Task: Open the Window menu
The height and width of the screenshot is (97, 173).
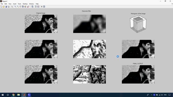Action: click(x=32, y=4)
